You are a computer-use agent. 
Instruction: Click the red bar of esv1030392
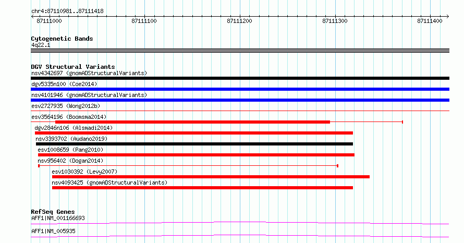(x=211, y=177)
